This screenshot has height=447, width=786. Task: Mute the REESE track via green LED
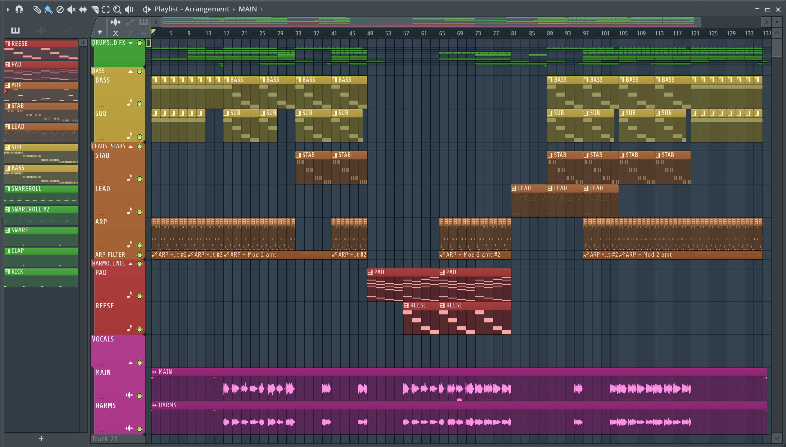139,330
